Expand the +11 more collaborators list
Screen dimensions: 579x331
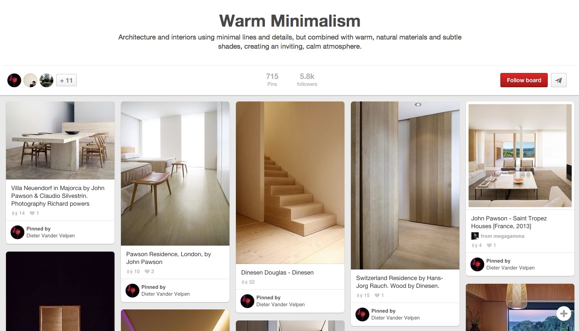click(x=66, y=80)
